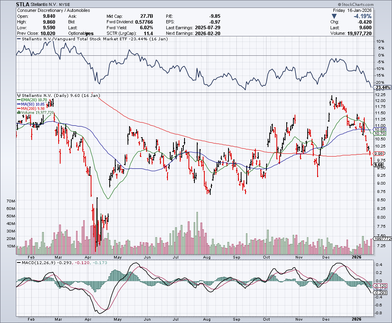Click the 9.60 last price tag on the price axis
392x323 pixels.
tap(378, 165)
